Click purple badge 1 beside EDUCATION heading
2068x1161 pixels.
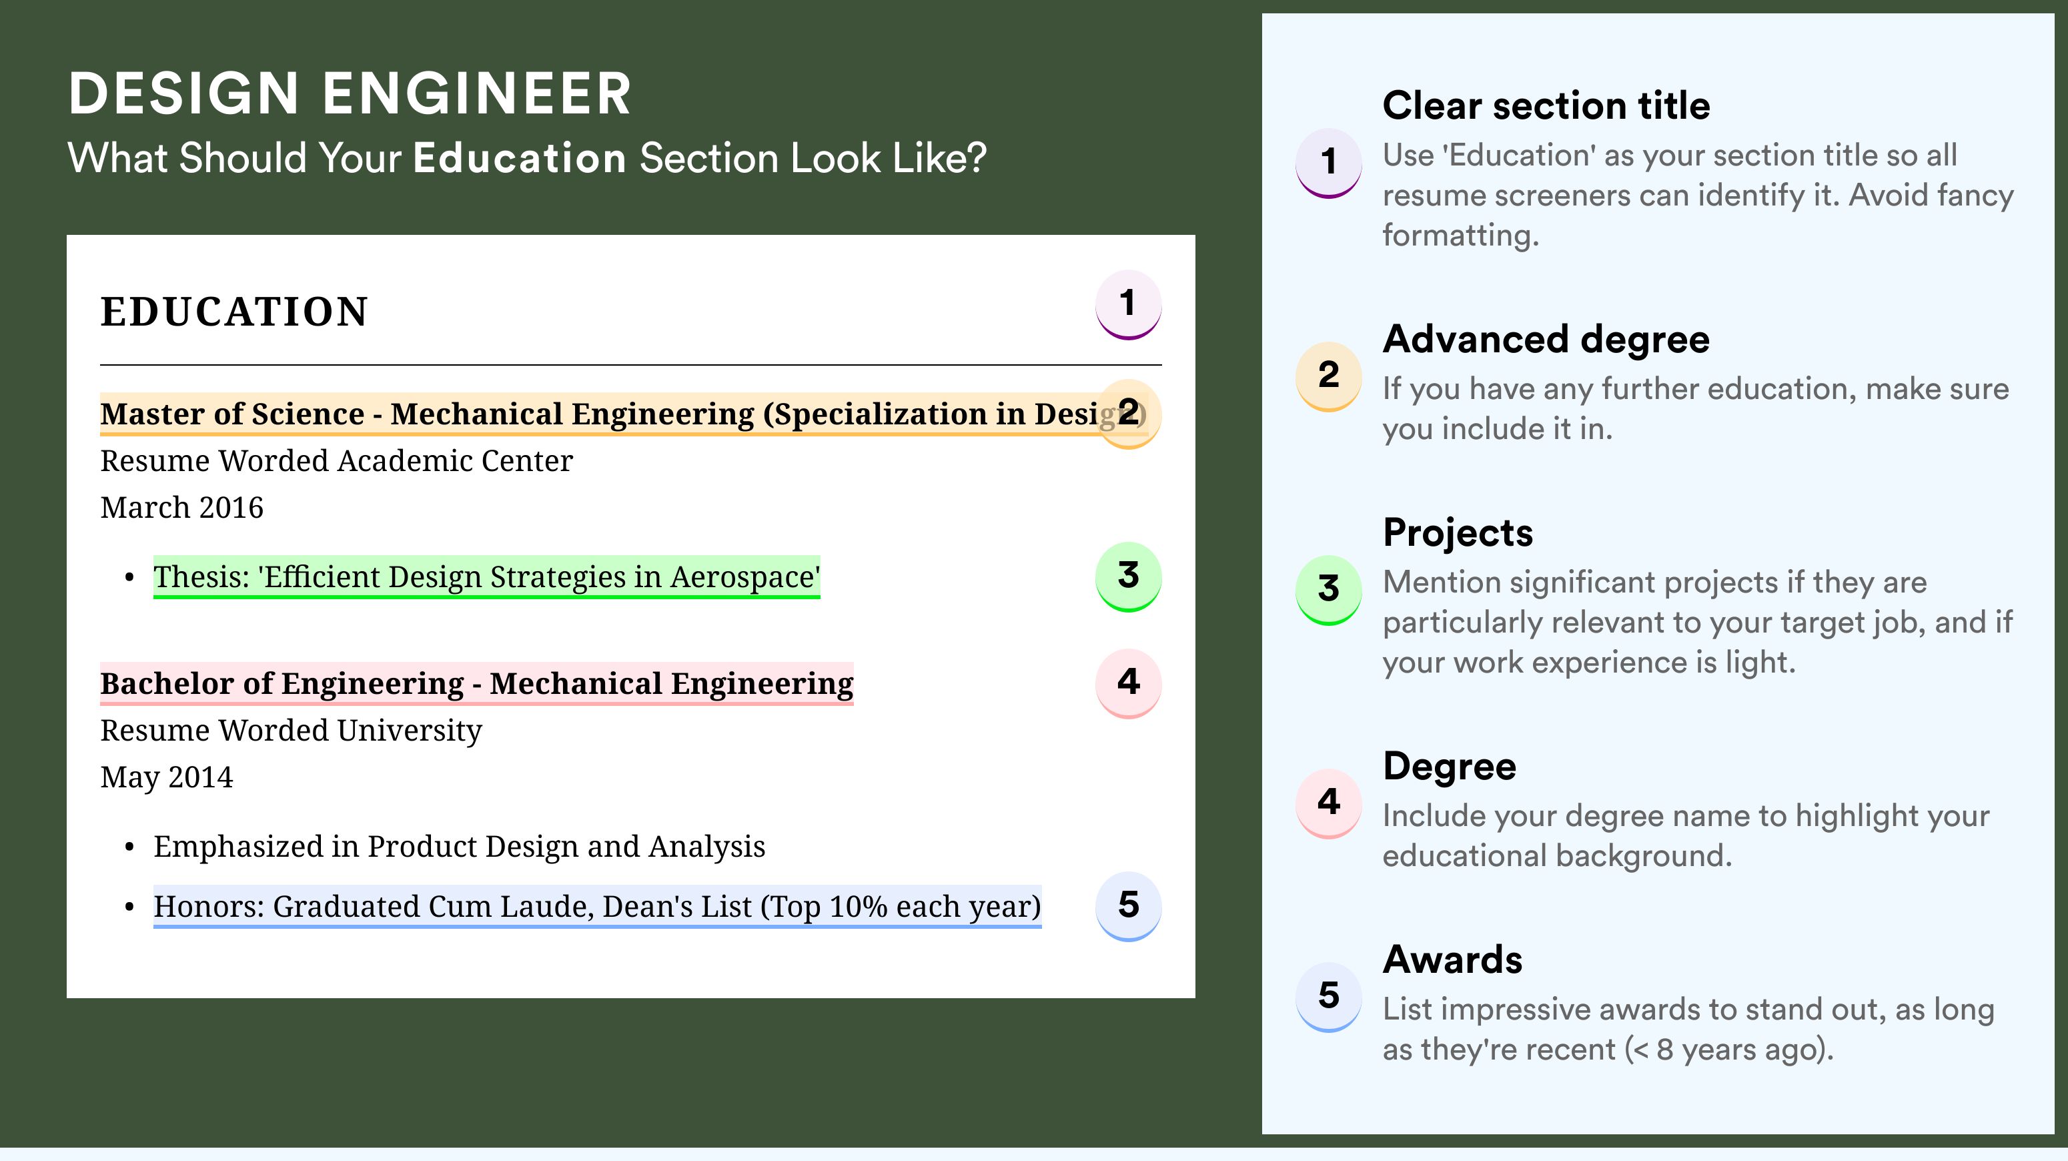pos(1128,304)
